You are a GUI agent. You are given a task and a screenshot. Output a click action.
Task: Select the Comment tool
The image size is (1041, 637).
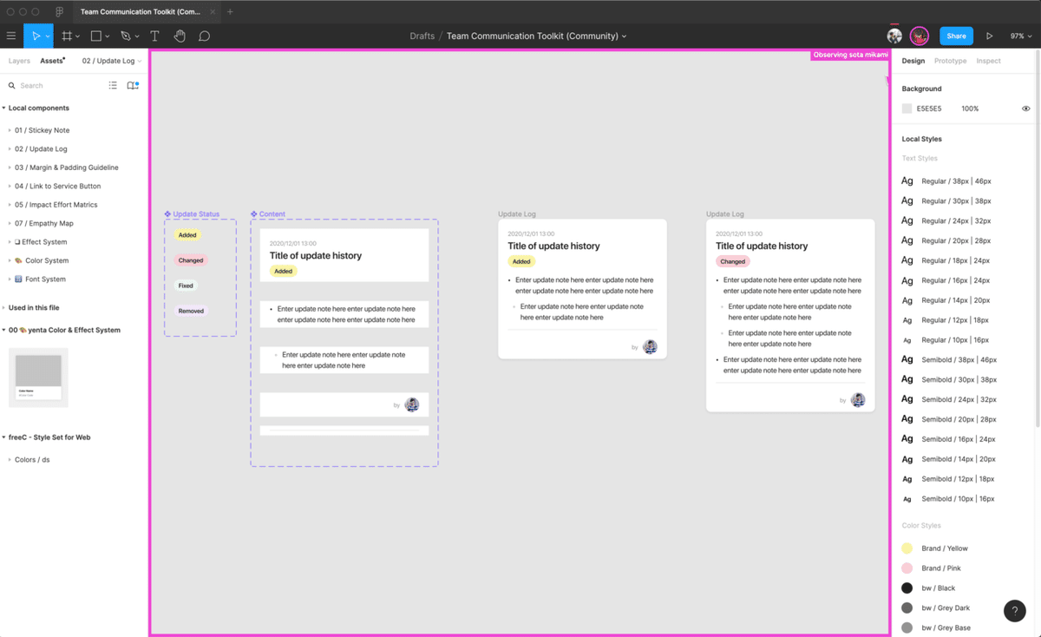tap(205, 36)
